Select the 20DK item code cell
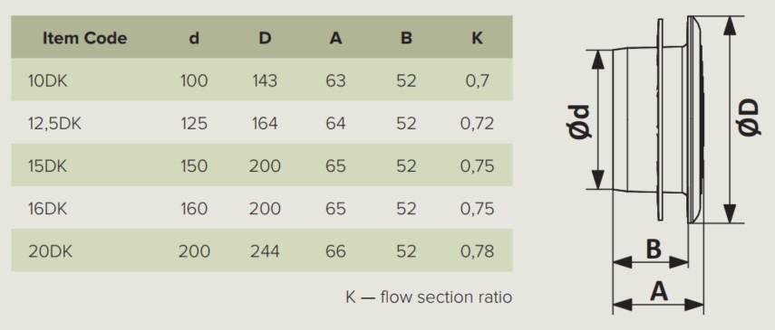 click(50, 251)
